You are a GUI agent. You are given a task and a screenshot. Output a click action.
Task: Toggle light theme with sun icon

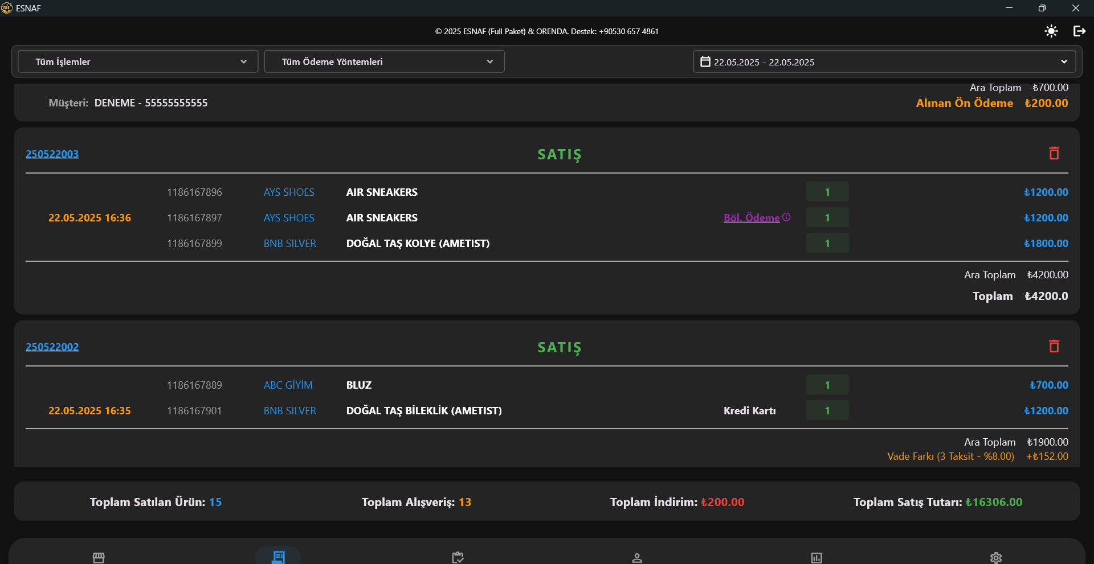tap(1051, 31)
